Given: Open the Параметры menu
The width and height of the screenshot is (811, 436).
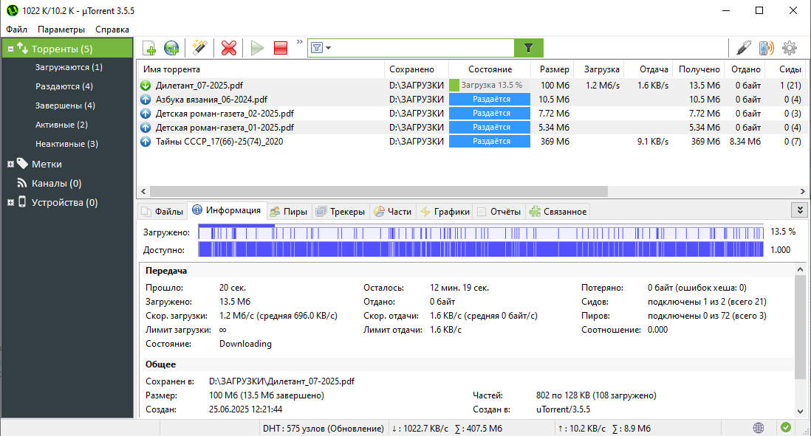Looking at the screenshot, I should point(61,30).
